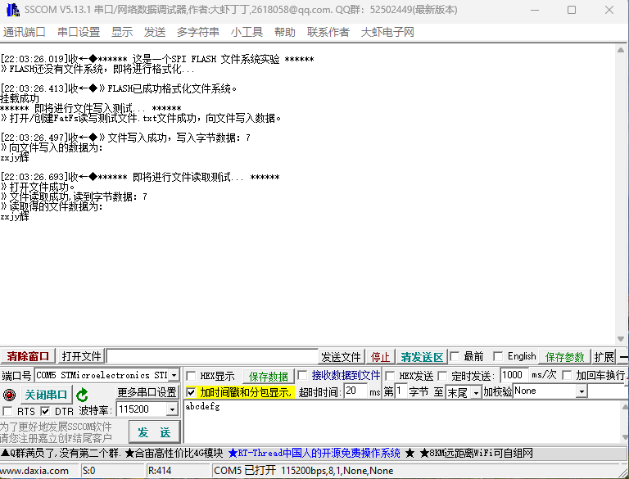Toggle the DTR checkbox
The height and width of the screenshot is (479, 629).
(x=45, y=411)
